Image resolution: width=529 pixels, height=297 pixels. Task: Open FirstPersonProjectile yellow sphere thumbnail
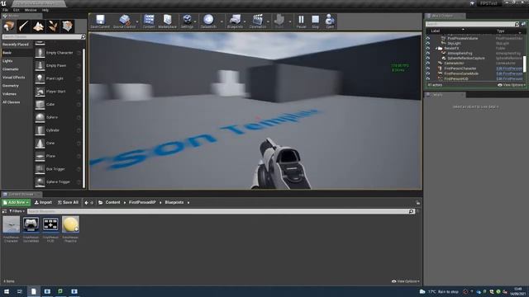click(x=70, y=224)
